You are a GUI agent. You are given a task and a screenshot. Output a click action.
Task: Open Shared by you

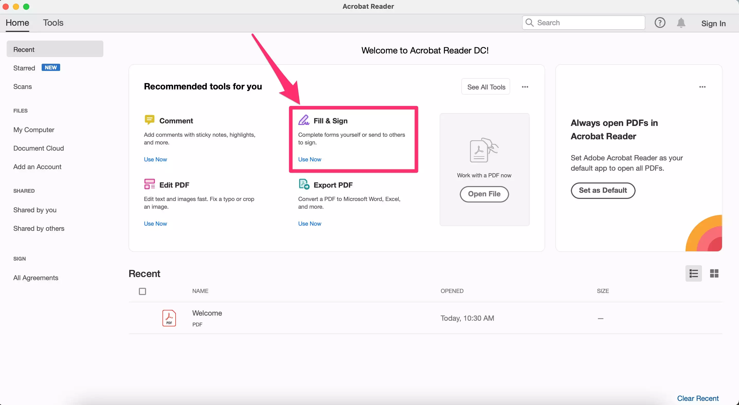pos(35,210)
